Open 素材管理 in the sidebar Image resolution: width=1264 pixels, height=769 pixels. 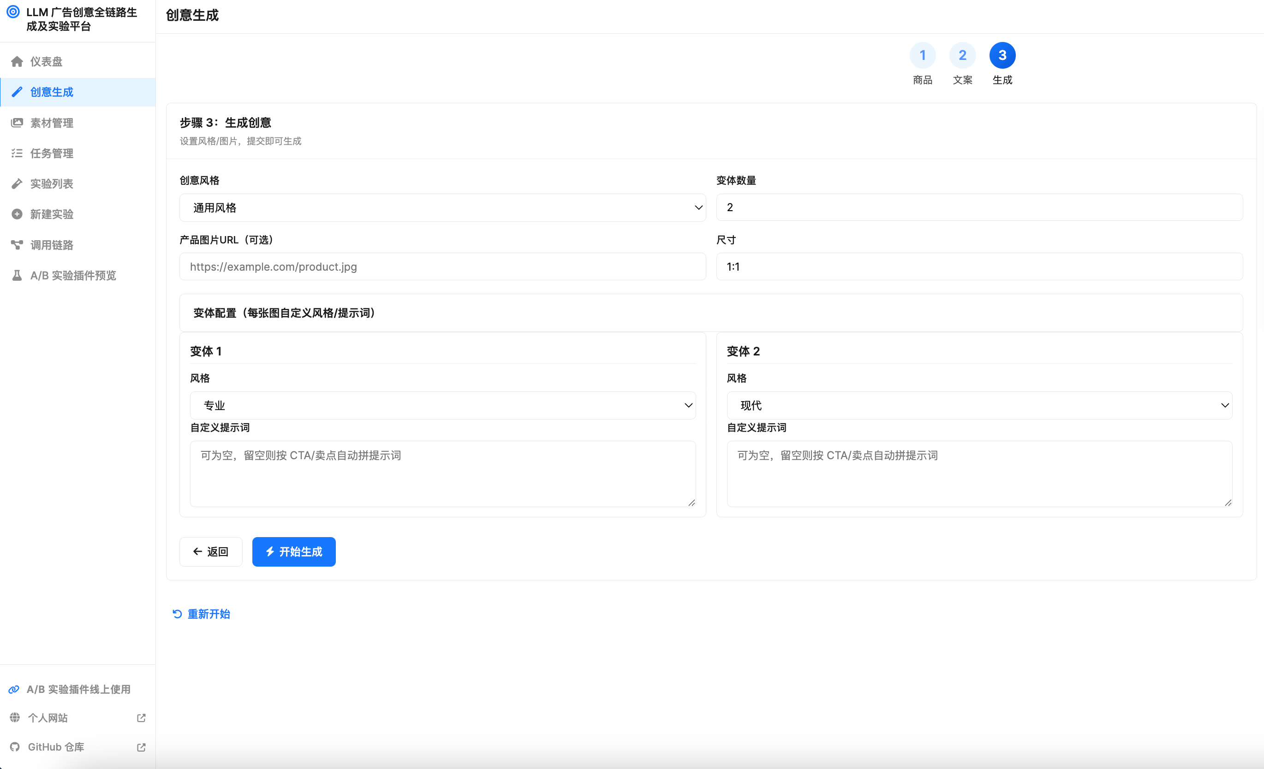click(x=78, y=123)
